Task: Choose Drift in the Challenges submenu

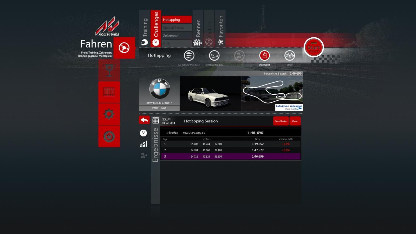Action: coord(177,43)
